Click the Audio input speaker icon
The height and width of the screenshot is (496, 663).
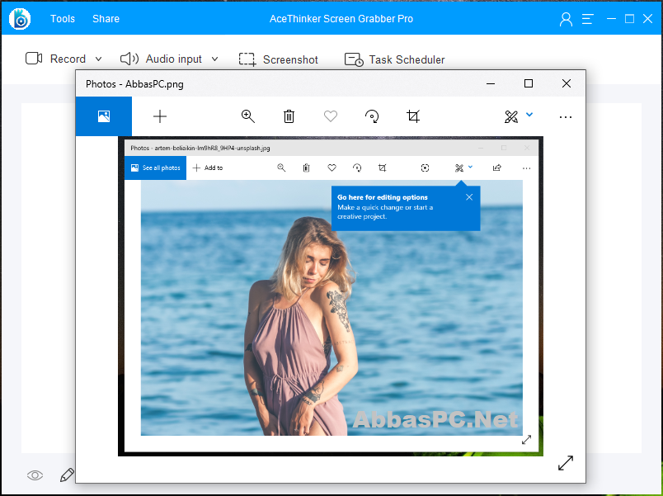coord(129,59)
